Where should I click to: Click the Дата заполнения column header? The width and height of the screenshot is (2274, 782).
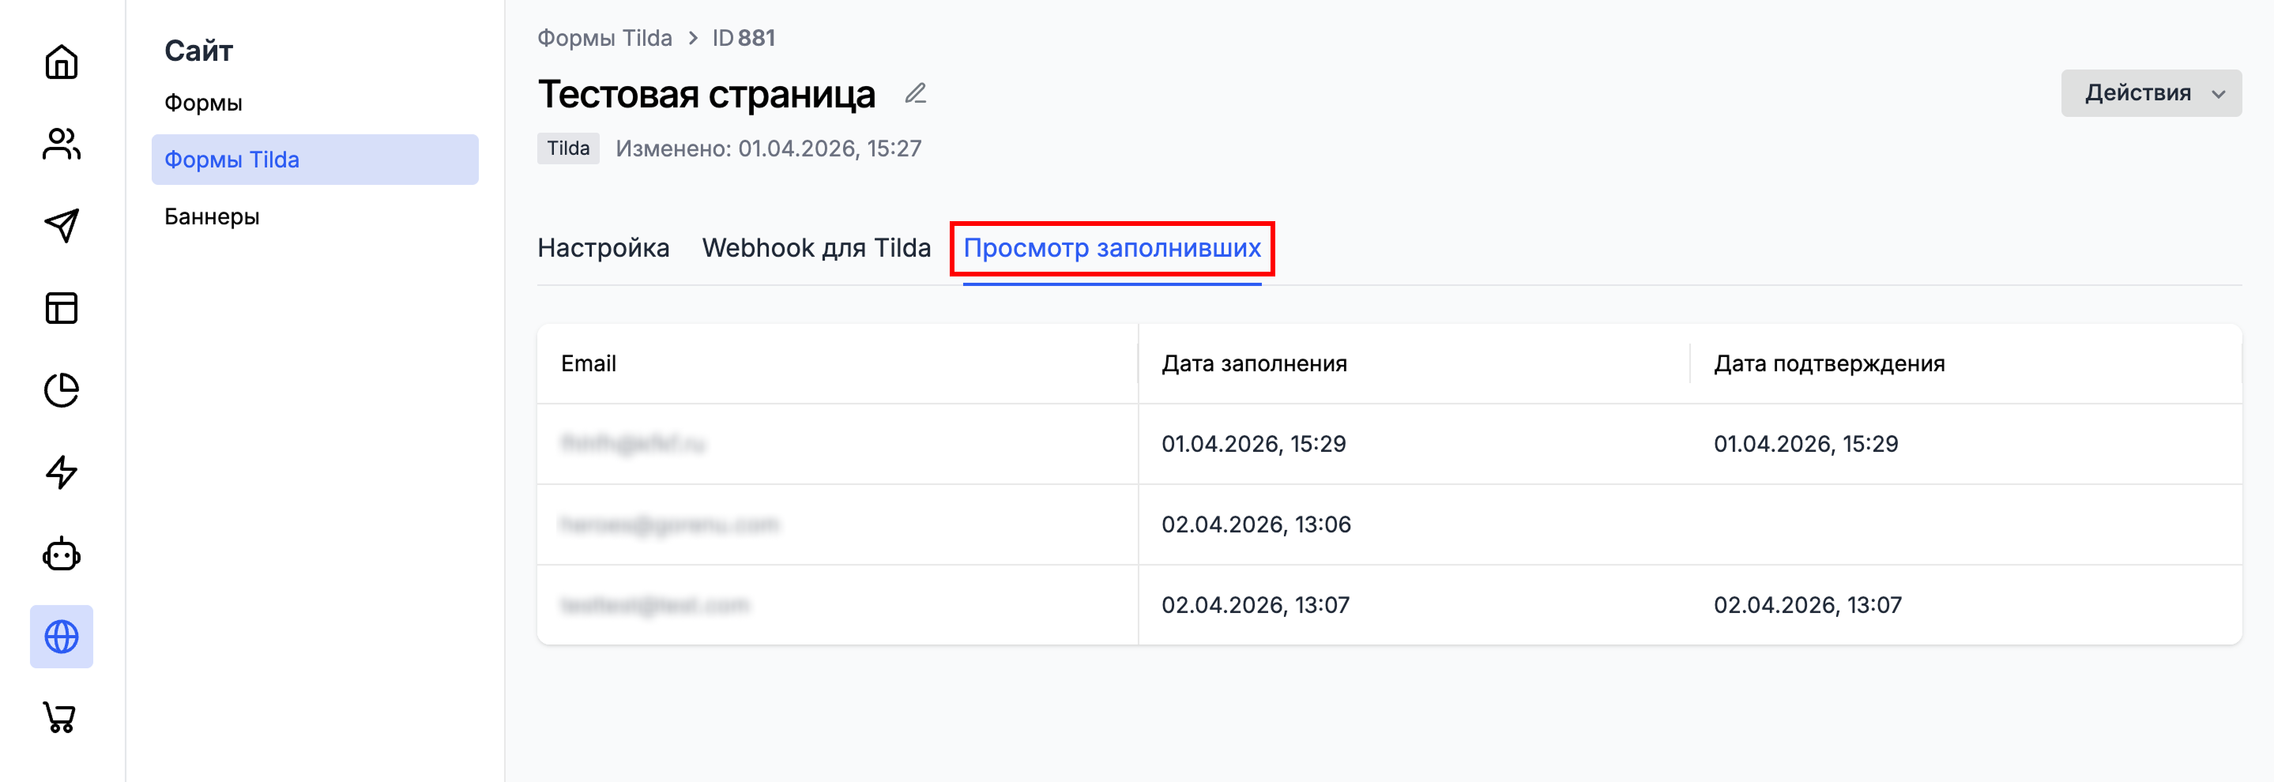(1253, 363)
